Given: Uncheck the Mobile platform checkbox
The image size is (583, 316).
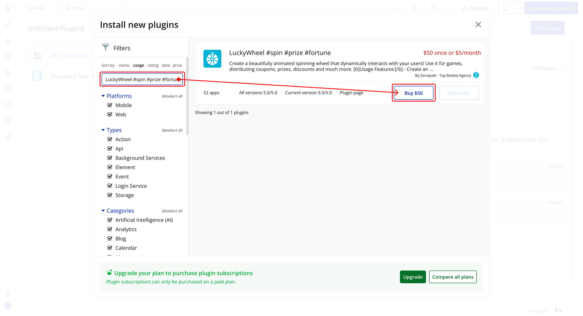Looking at the screenshot, I should [110, 105].
